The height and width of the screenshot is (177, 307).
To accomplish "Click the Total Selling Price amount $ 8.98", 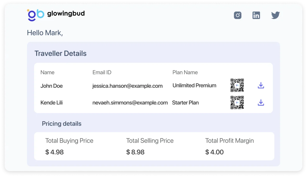I will pyautogui.click(x=135, y=152).
